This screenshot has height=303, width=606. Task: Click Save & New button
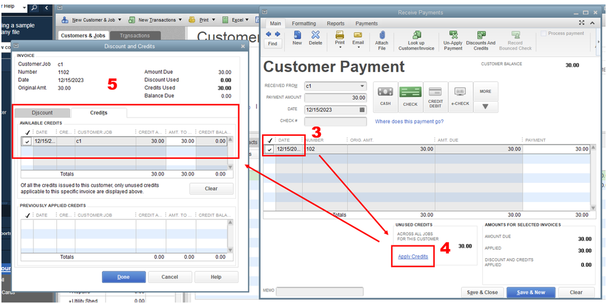[x=531, y=292]
